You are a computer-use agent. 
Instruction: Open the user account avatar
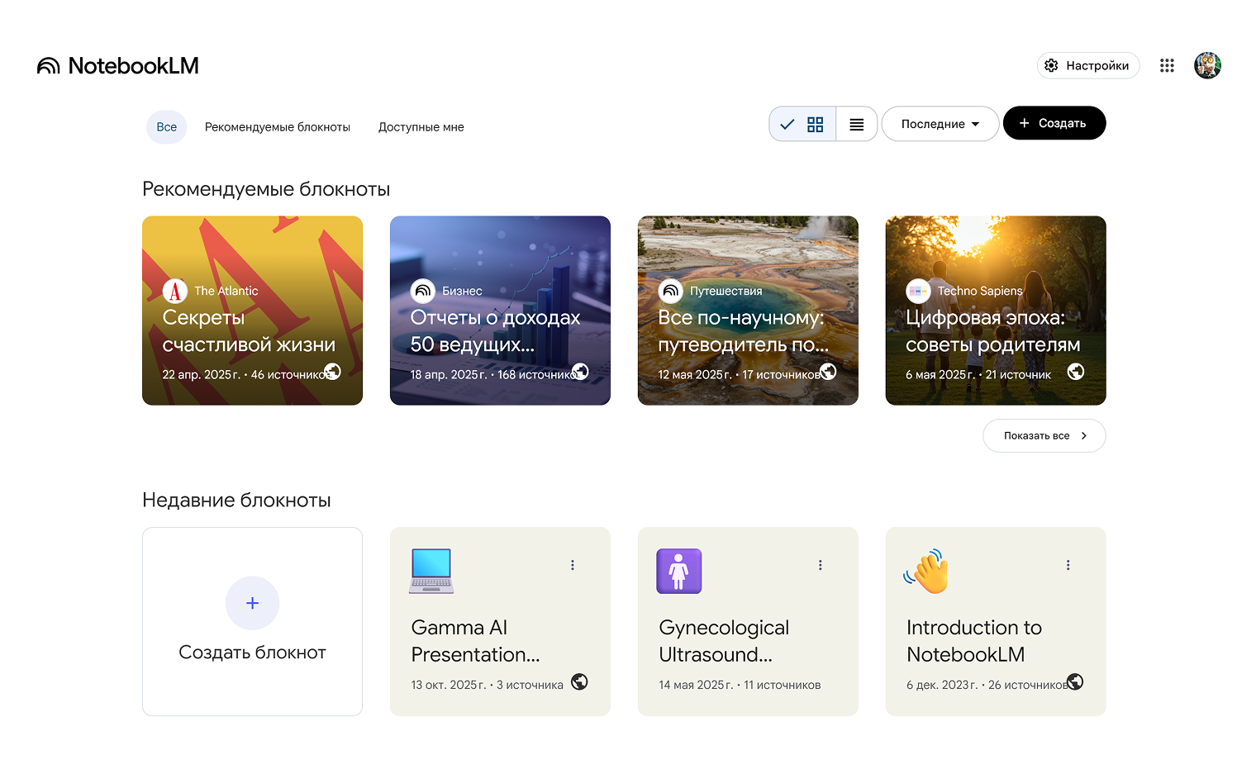click(1207, 66)
